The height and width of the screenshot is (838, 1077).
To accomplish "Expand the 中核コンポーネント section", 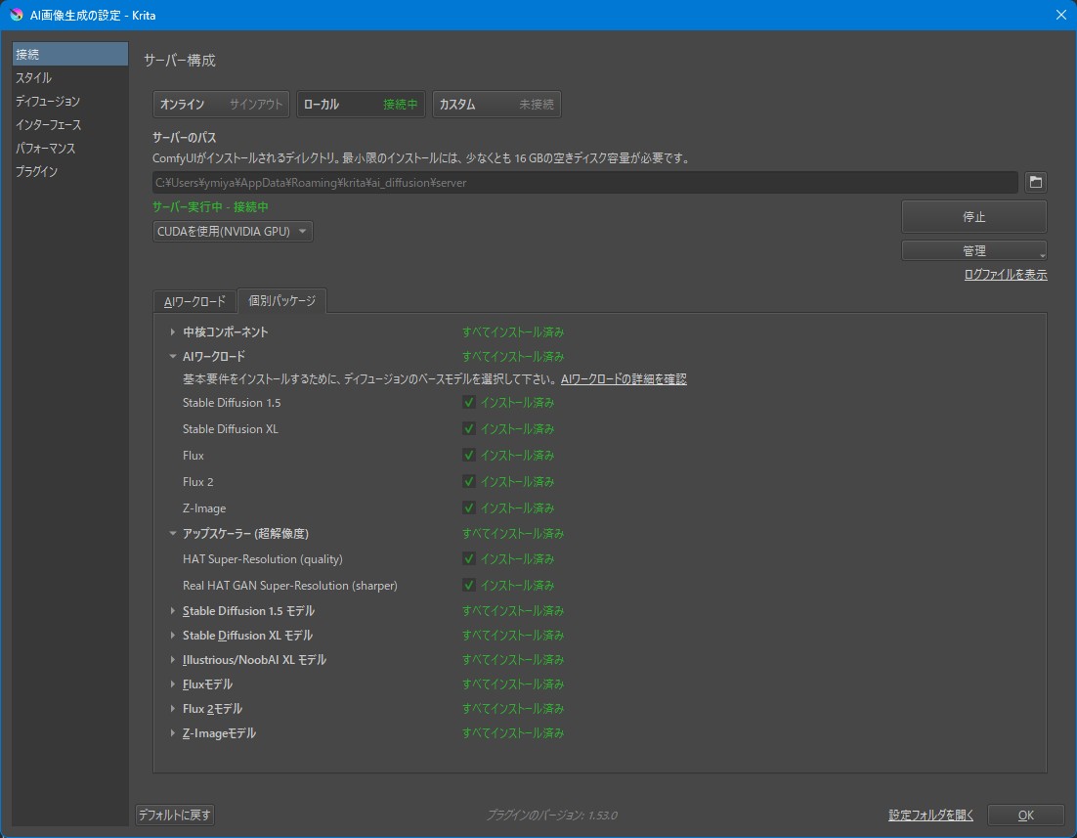I will click(172, 332).
